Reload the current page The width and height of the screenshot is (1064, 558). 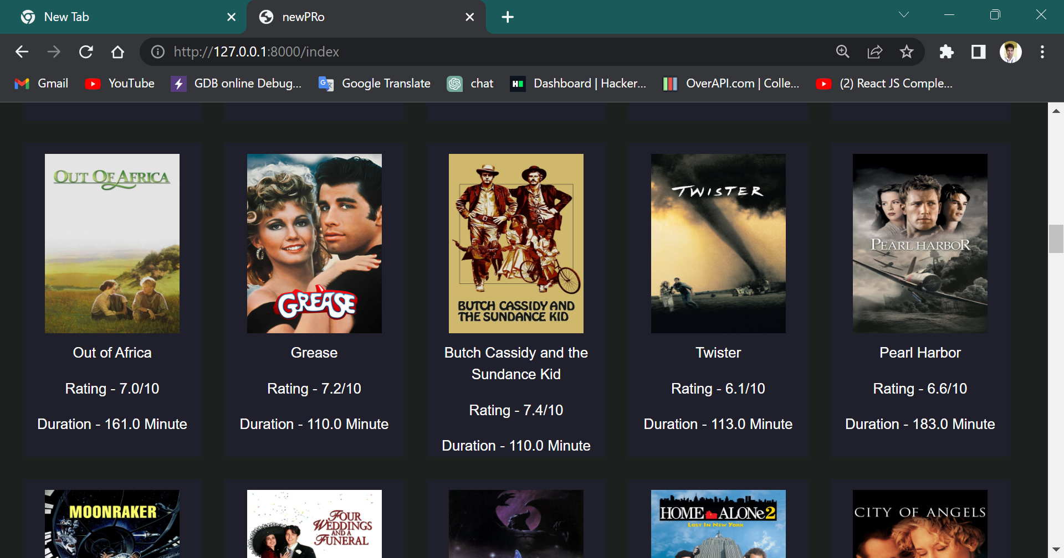coord(86,51)
